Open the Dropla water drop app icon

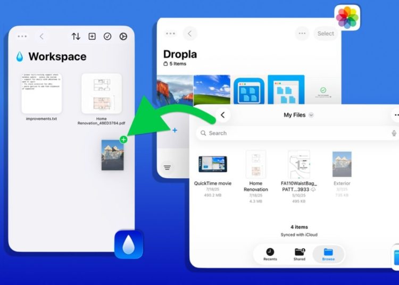[129, 245]
